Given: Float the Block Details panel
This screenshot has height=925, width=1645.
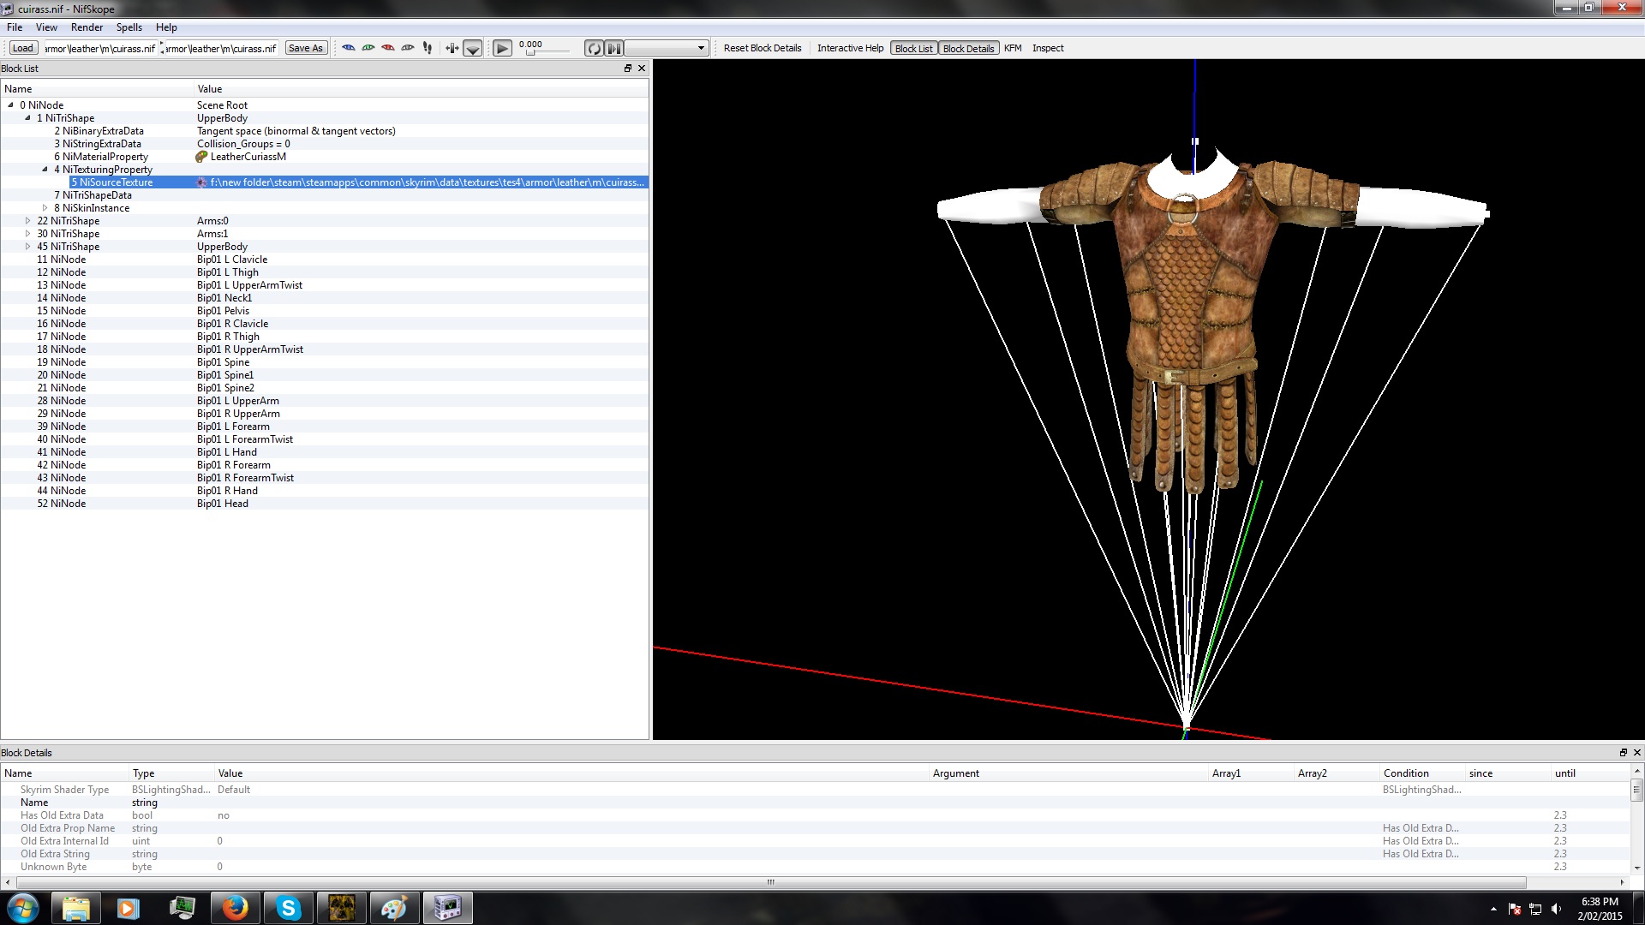Looking at the screenshot, I should 1624,753.
